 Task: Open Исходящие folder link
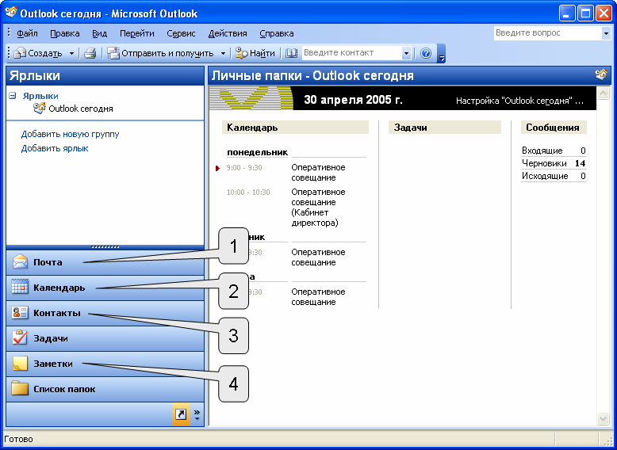pos(545,176)
